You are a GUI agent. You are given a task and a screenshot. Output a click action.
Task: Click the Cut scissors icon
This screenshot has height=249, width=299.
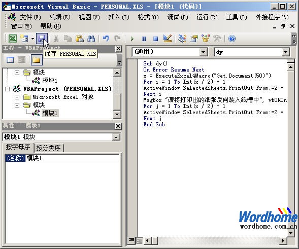tap(56, 39)
